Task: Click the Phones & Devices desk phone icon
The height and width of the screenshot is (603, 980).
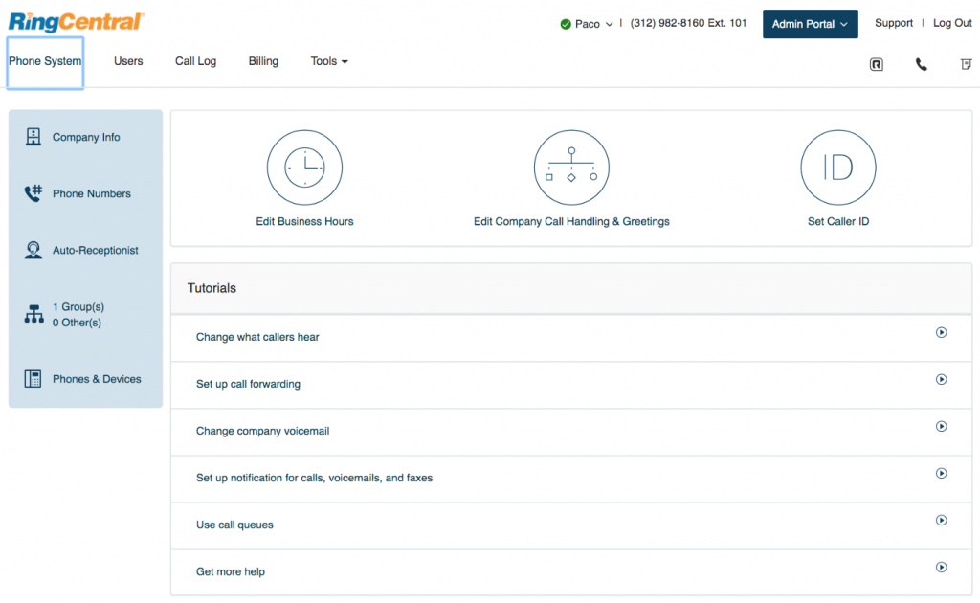Action: [x=33, y=379]
